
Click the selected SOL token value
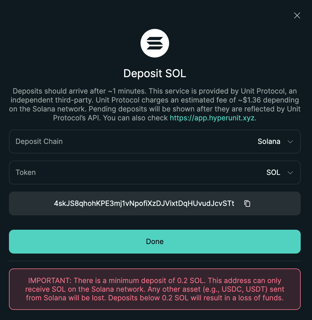(273, 173)
